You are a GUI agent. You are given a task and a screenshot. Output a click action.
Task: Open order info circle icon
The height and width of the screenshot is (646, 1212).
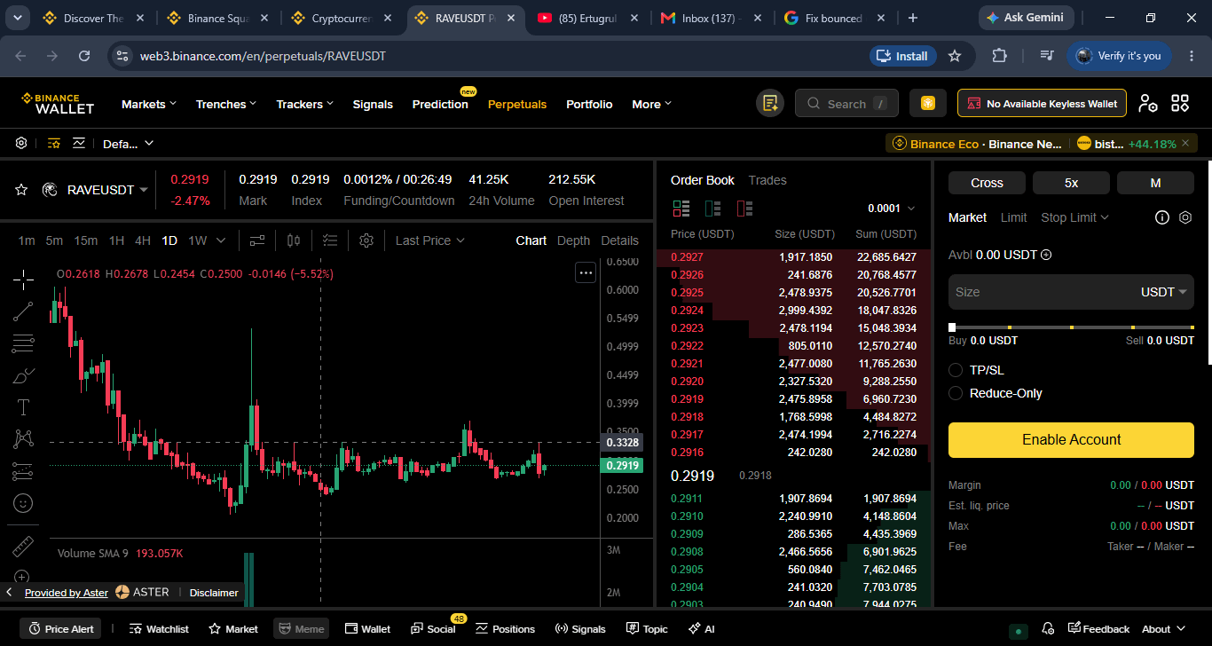(x=1162, y=217)
